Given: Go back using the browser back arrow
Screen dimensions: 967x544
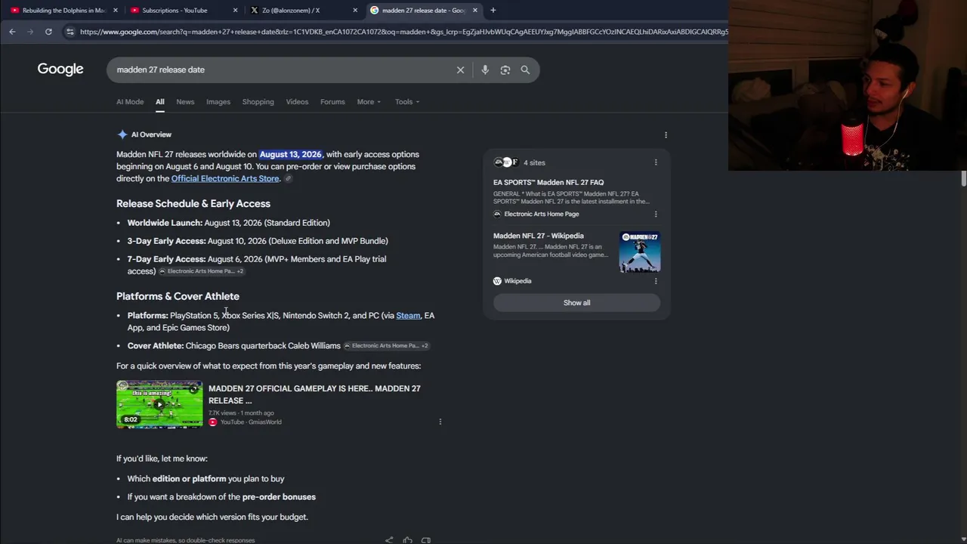Looking at the screenshot, I should [x=12, y=32].
